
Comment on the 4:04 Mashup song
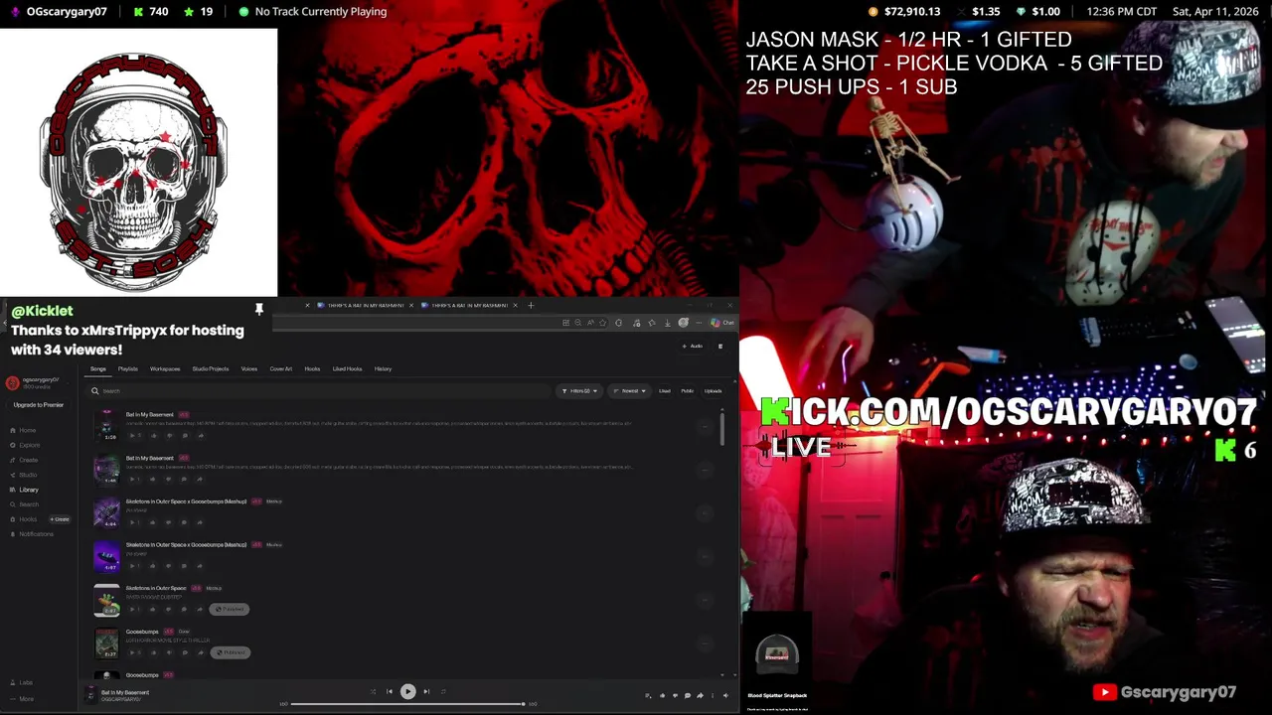(184, 522)
